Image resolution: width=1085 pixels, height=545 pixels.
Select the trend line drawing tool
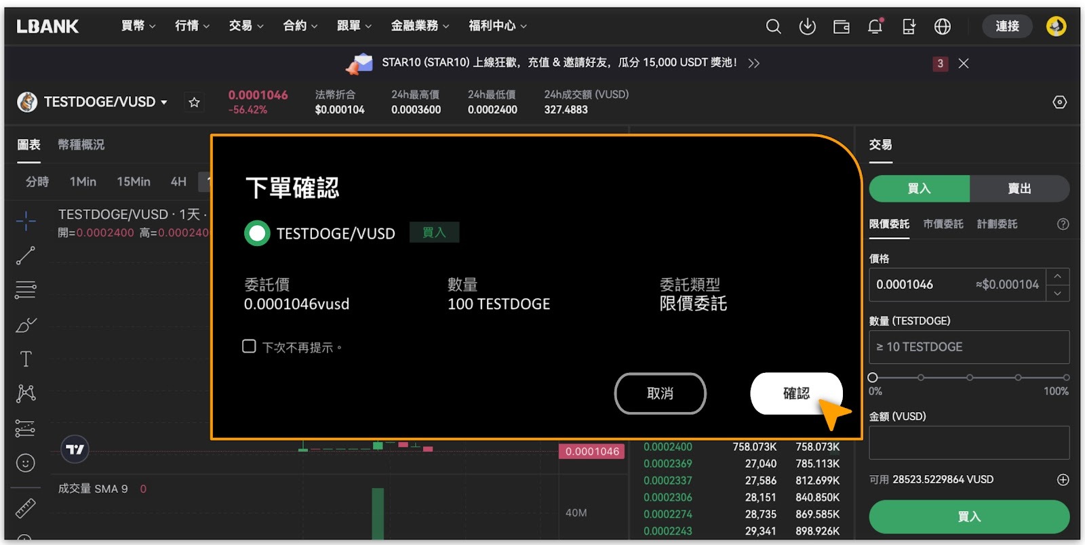(26, 256)
